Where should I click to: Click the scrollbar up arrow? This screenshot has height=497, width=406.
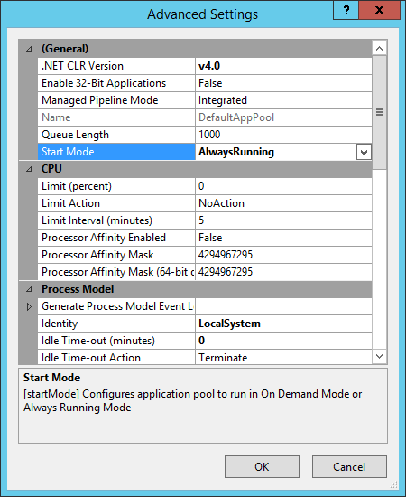click(x=380, y=49)
